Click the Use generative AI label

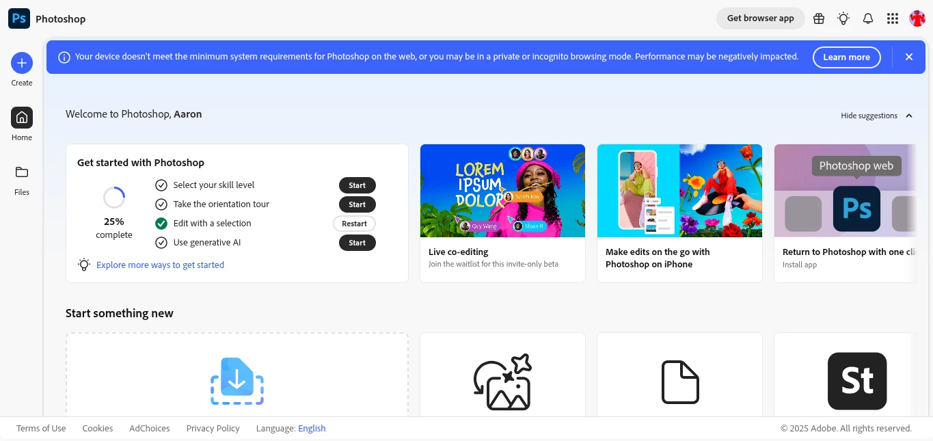tap(207, 243)
